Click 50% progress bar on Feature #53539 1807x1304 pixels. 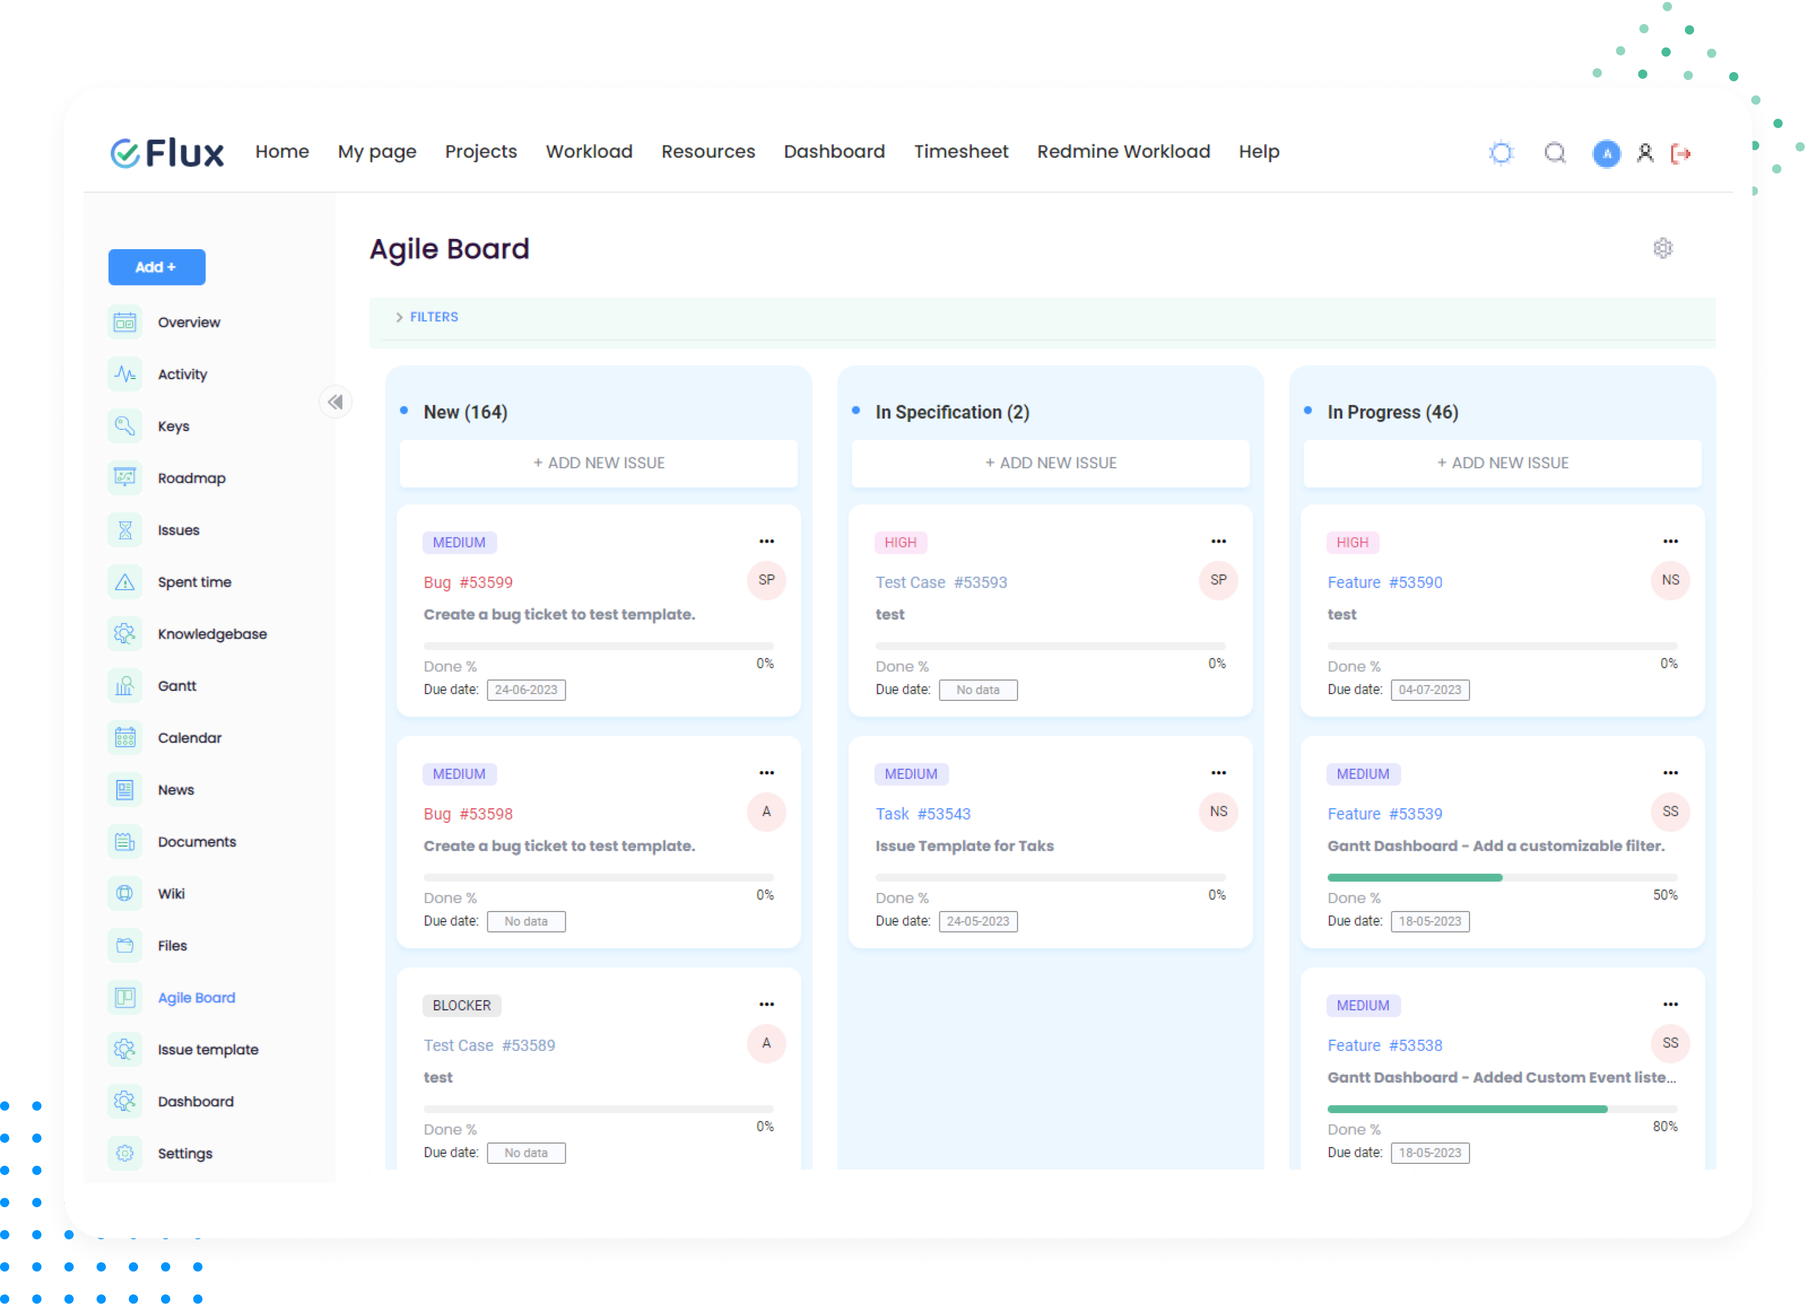coord(1502,878)
